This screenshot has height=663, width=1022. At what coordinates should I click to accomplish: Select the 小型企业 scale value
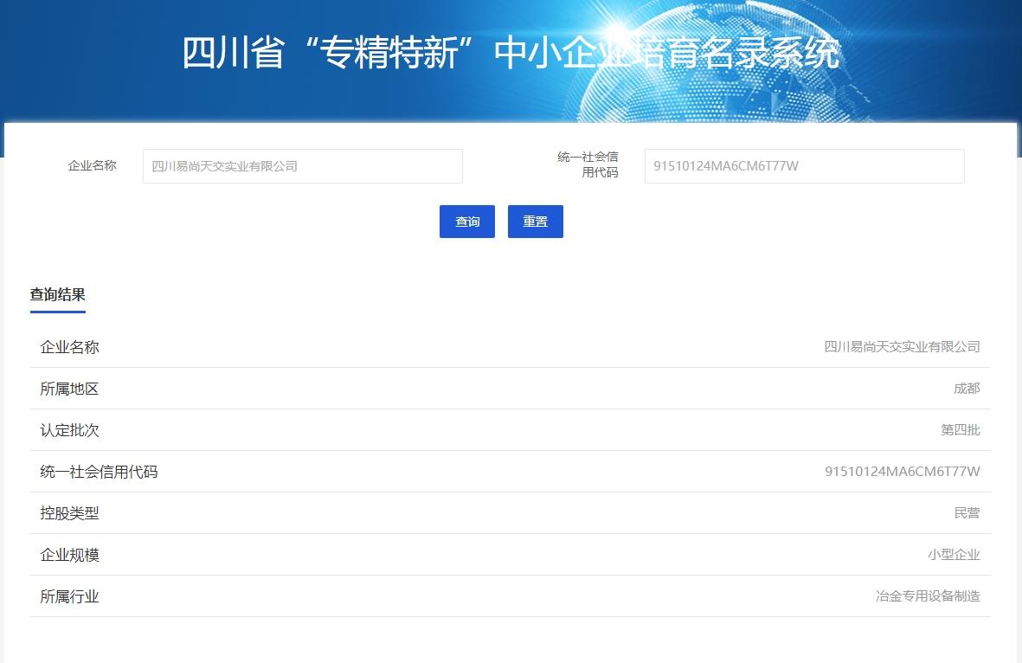point(954,555)
